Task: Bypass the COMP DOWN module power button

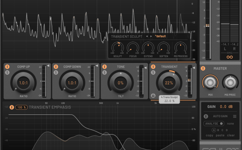Action: tap(56, 67)
